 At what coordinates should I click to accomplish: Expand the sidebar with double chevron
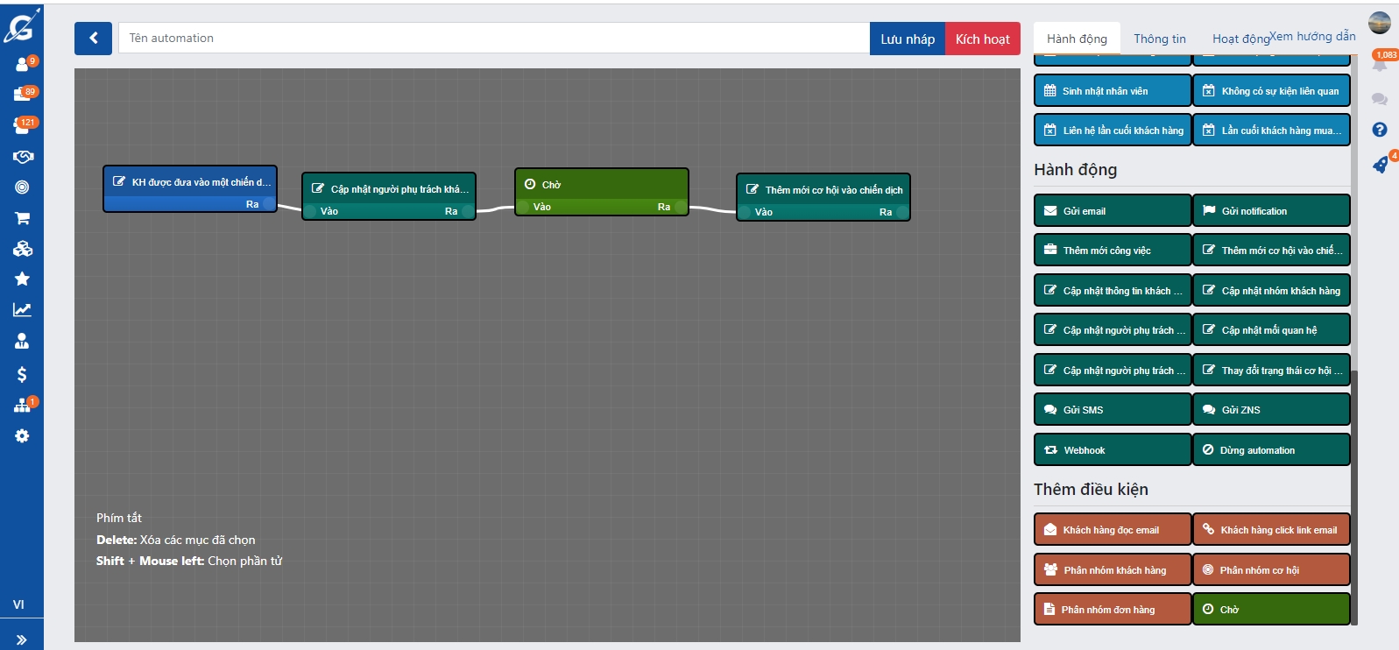(x=21, y=639)
